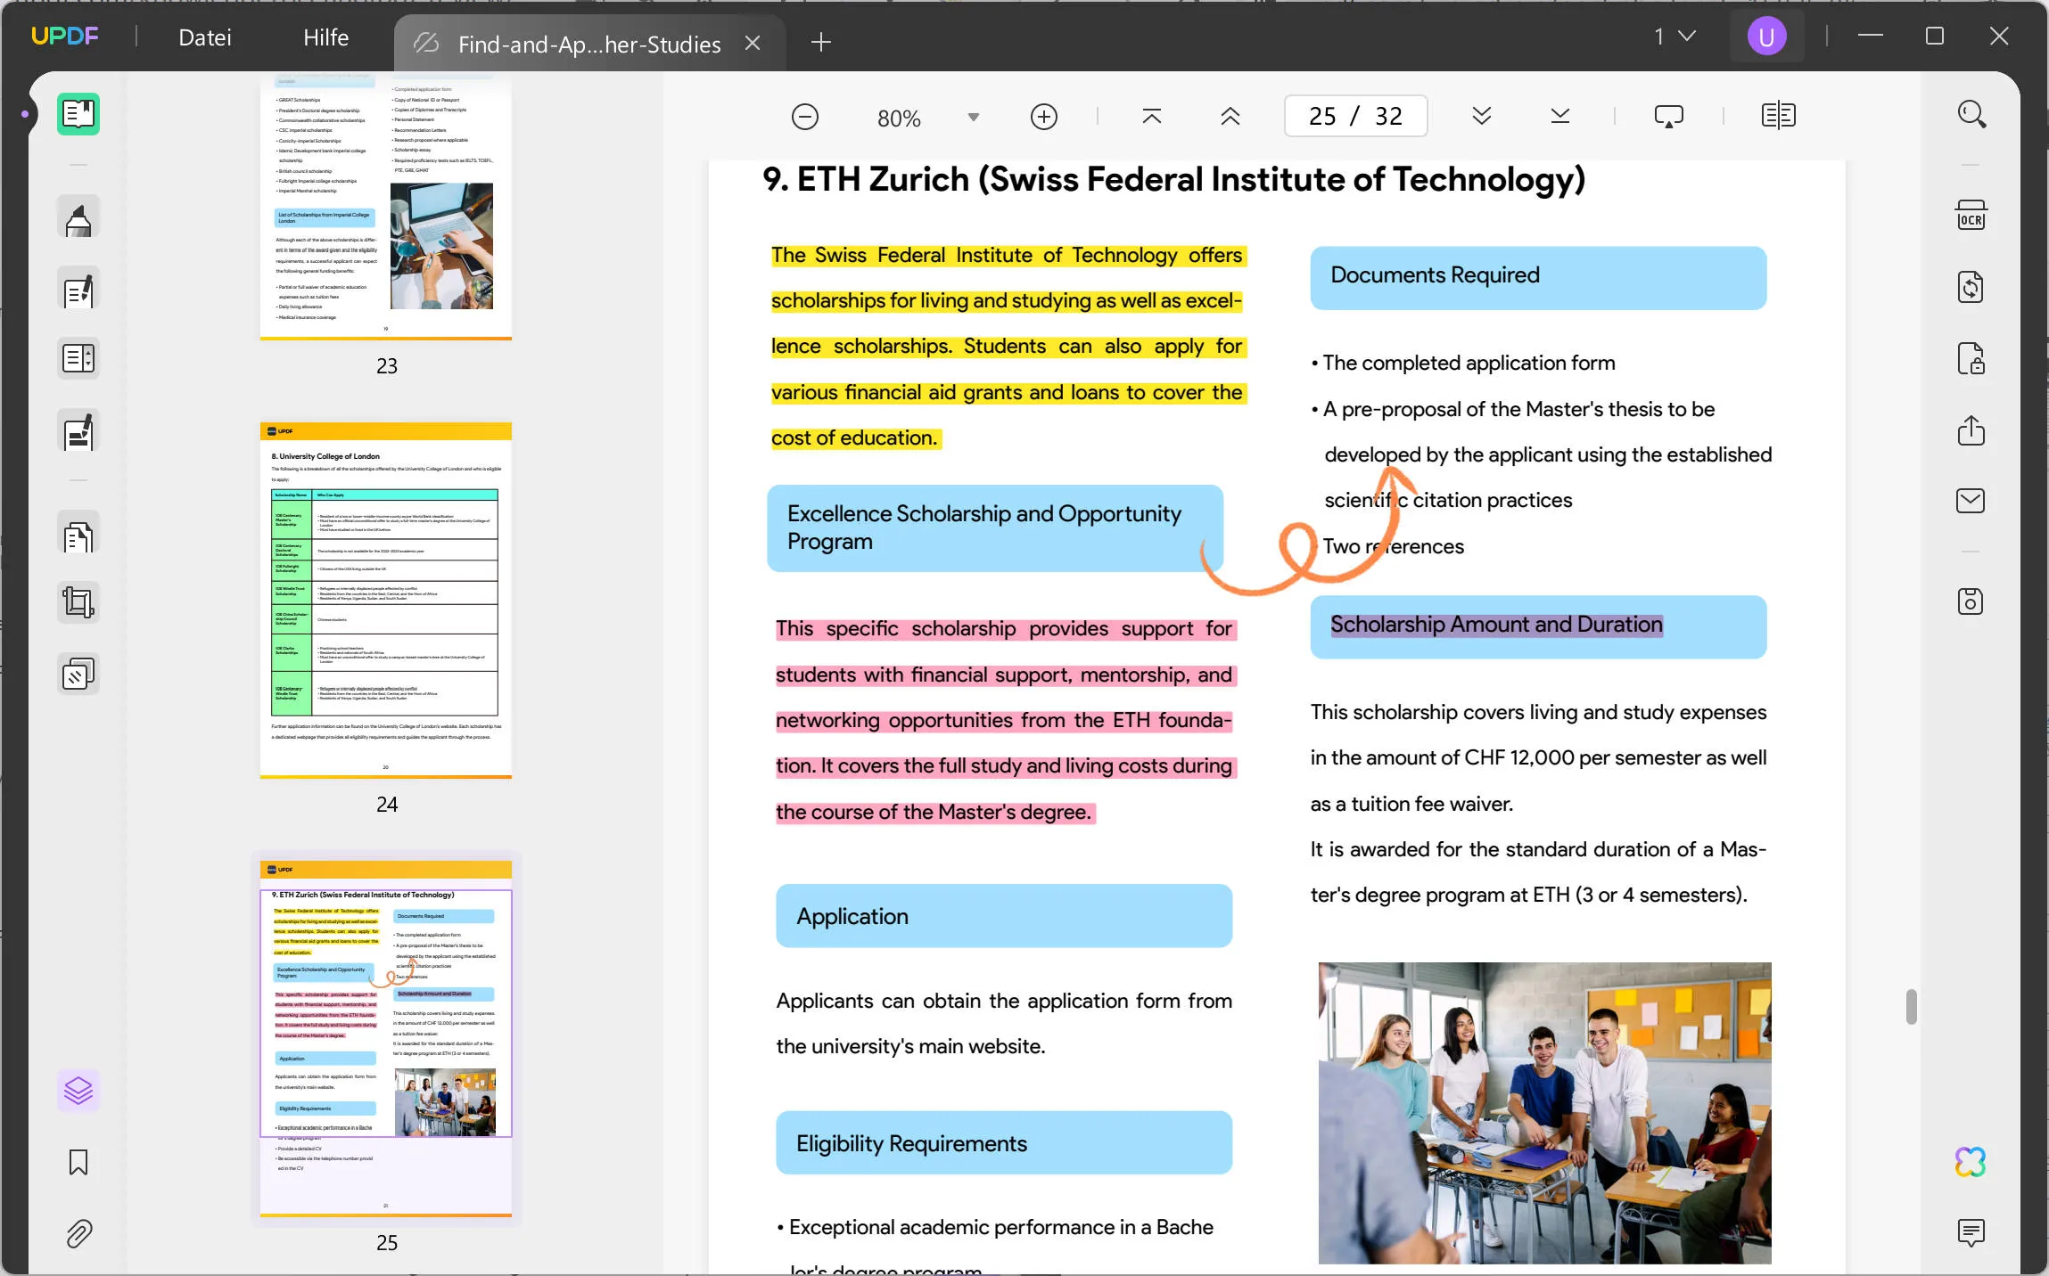Click the students classroom photo
The height and width of the screenshot is (1276, 2049).
point(1544,1113)
